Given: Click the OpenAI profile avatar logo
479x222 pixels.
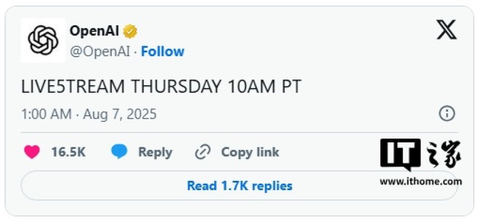Looking at the screenshot, I should click(43, 40).
